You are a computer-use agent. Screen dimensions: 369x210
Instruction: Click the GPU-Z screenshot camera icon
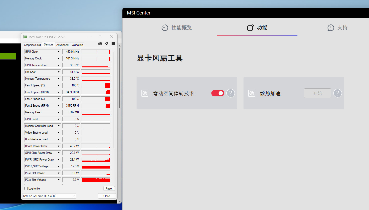[x=100, y=43]
